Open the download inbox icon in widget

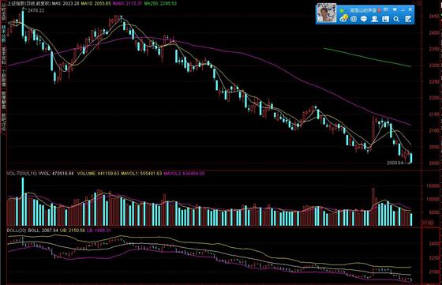click(385, 19)
